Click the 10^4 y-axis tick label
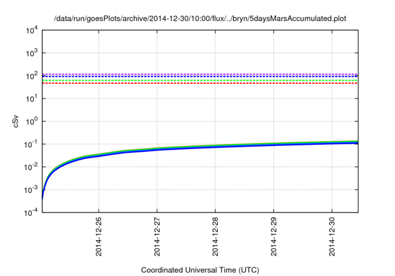Screen dimensions: 395x276 pyautogui.click(x=31, y=30)
